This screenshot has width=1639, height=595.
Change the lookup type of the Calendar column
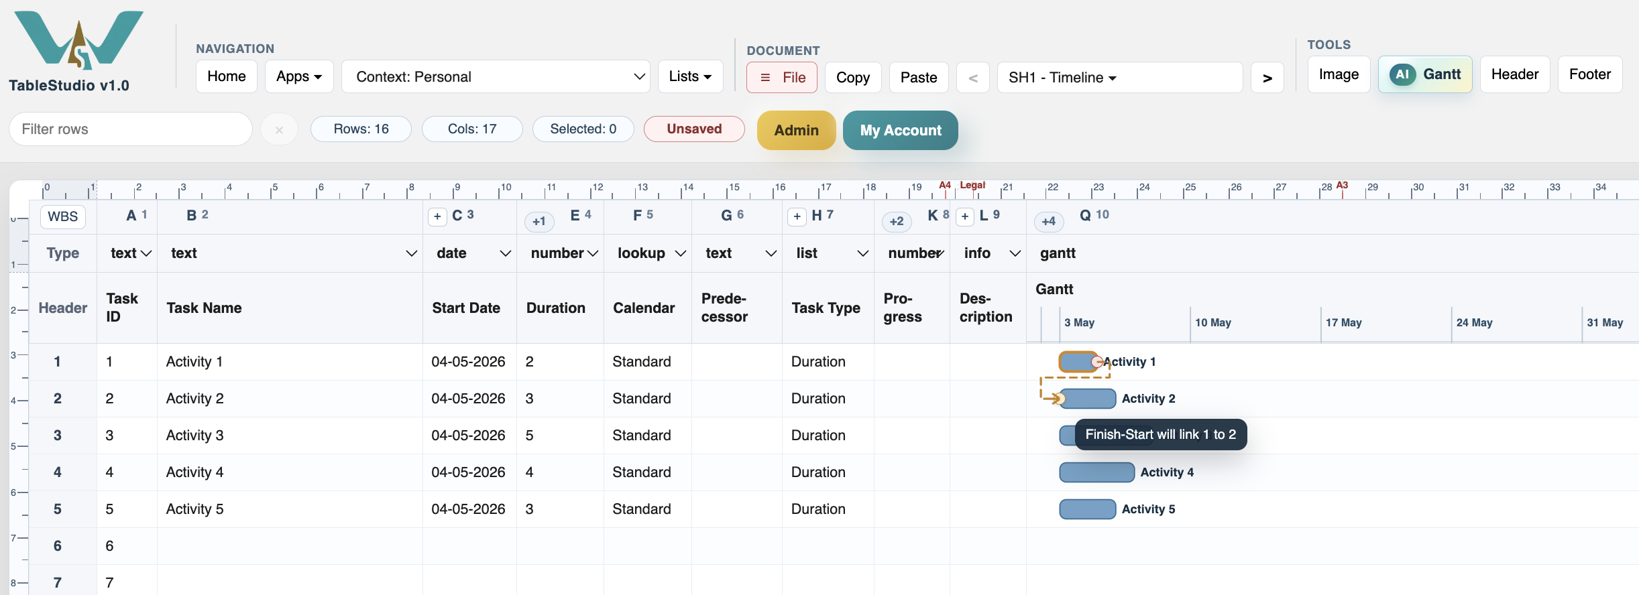pos(651,253)
